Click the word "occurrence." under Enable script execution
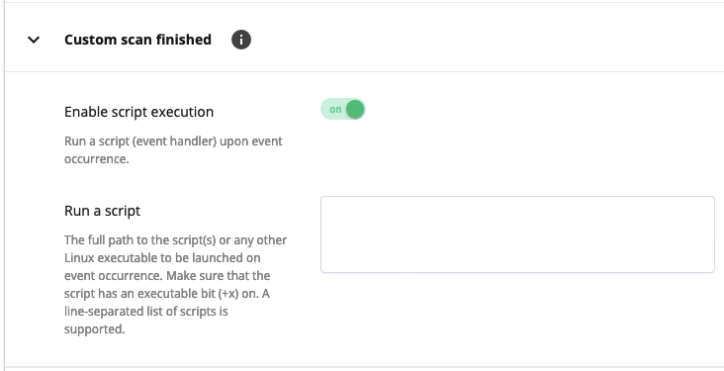This screenshot has width=724, height=371. [x=96, y=159]
